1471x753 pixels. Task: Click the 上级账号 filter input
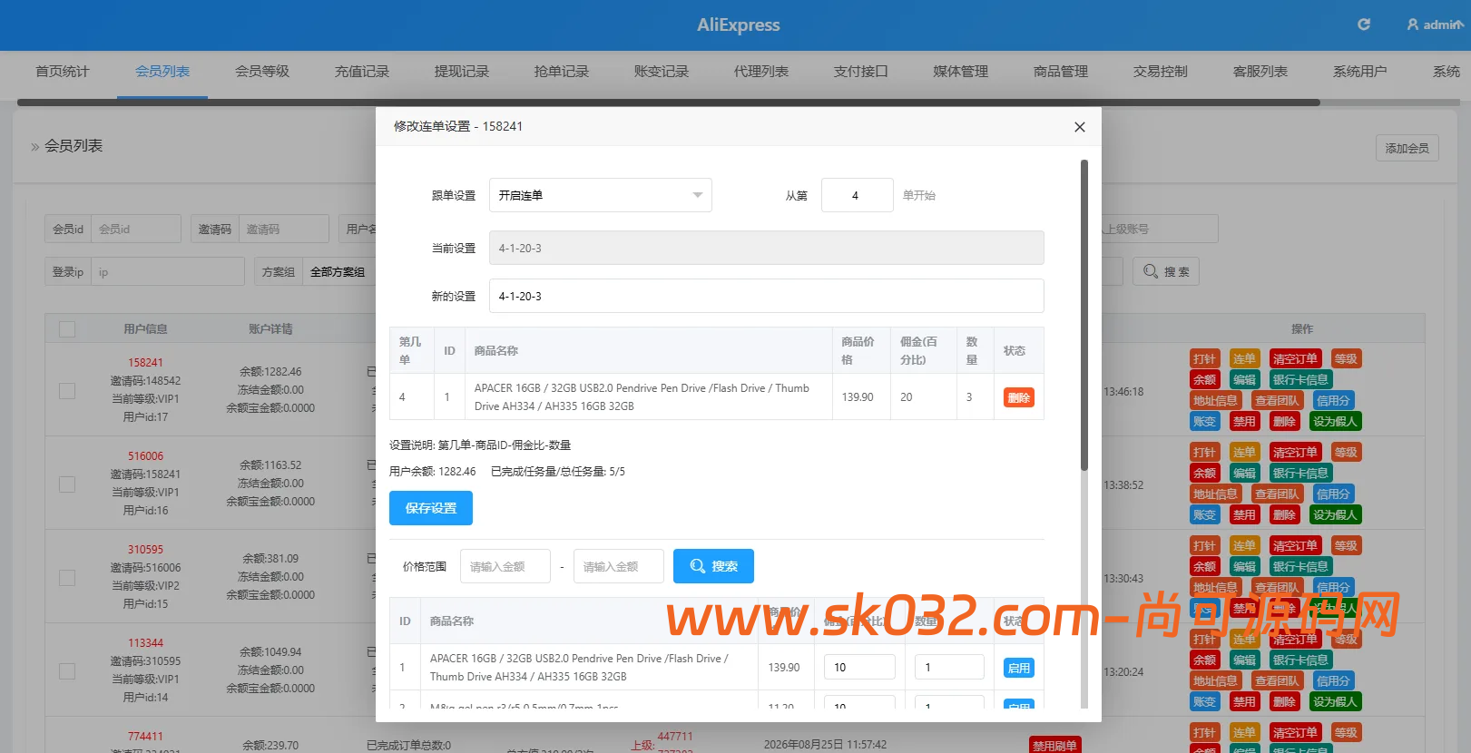click(1160, 229)
